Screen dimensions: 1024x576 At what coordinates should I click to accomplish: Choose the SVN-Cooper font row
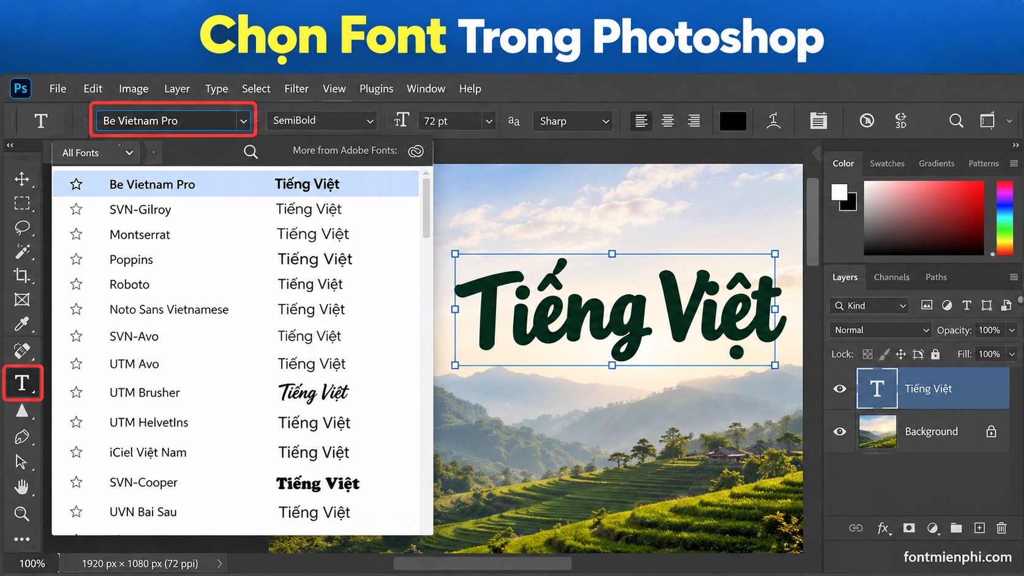(236, 483)
